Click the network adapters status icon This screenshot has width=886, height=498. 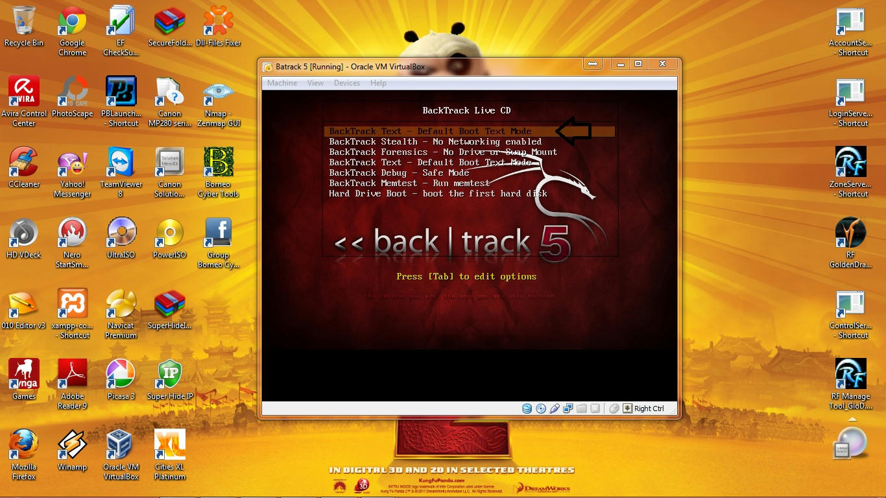point(568,409)
